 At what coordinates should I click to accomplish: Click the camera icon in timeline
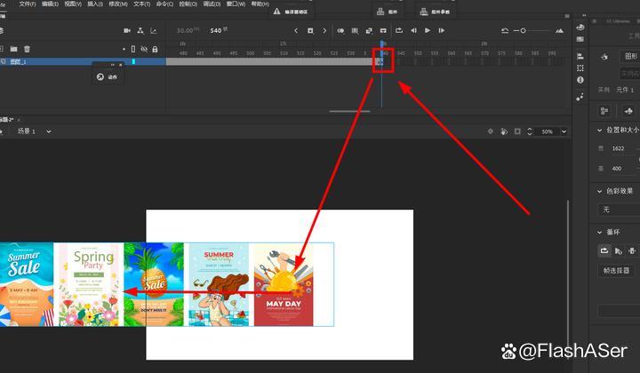(127, 30)
